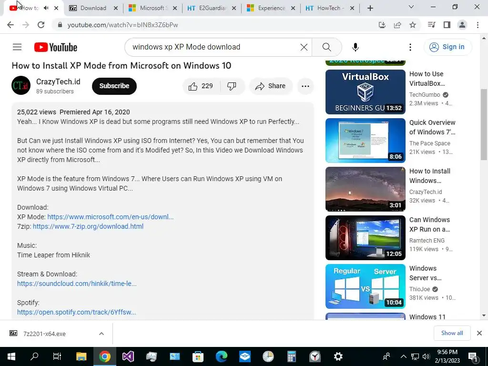Open the Can Windows XP Run video thumbnail
Viewport: 488px width, 366px height.
click(366, 237)
